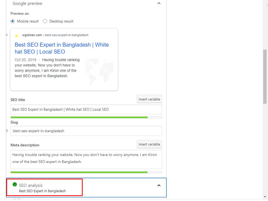Focus the Meta description text area
Viewport: 268px width, 201px height.
click(86, 159)
